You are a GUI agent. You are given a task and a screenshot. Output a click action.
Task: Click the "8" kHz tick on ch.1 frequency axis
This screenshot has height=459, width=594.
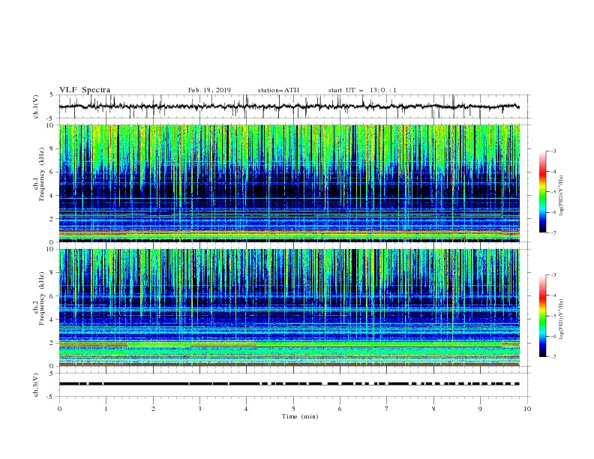(52, 148)
